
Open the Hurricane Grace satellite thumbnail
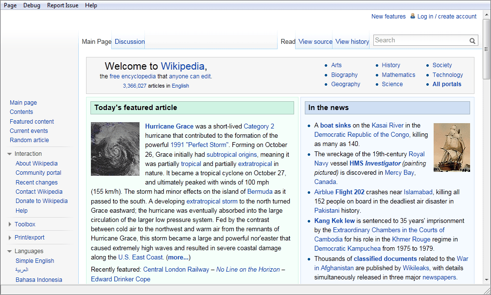click(115, 149)
